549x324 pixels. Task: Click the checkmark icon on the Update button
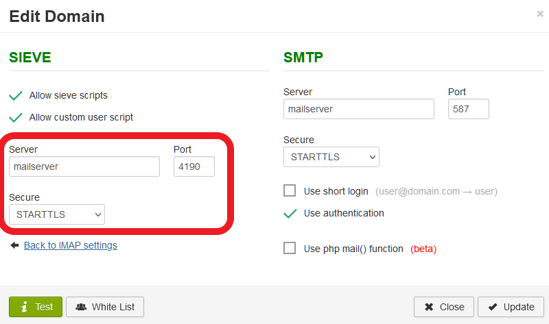coord(493,307)
